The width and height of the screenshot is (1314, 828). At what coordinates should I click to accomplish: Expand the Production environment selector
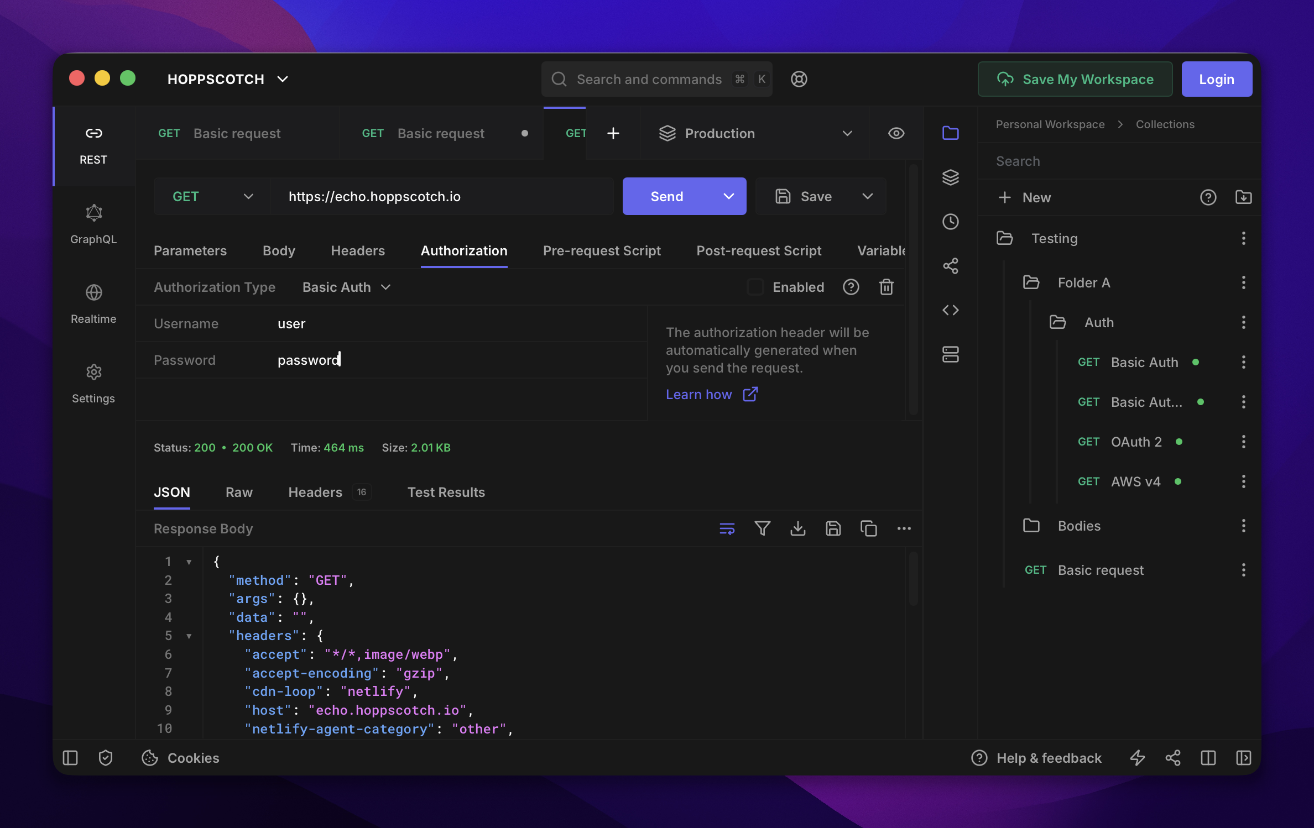point(754,133)
